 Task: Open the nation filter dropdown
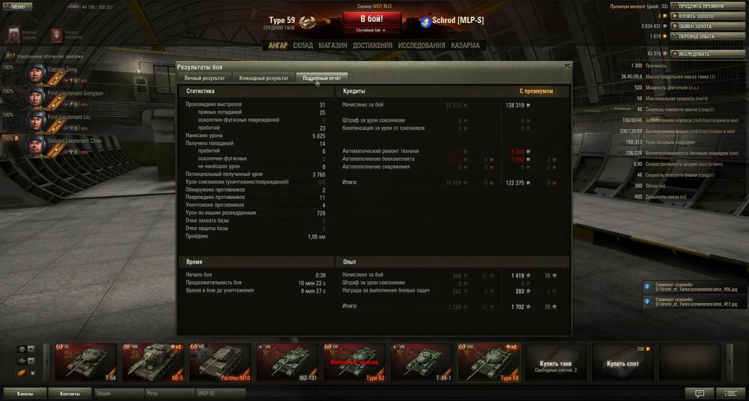26,349
